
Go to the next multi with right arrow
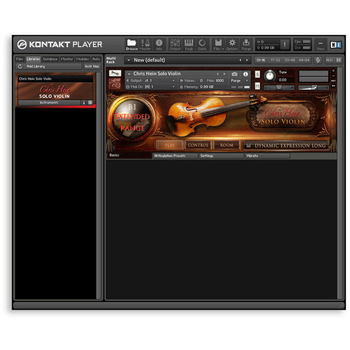pos(247,60)
